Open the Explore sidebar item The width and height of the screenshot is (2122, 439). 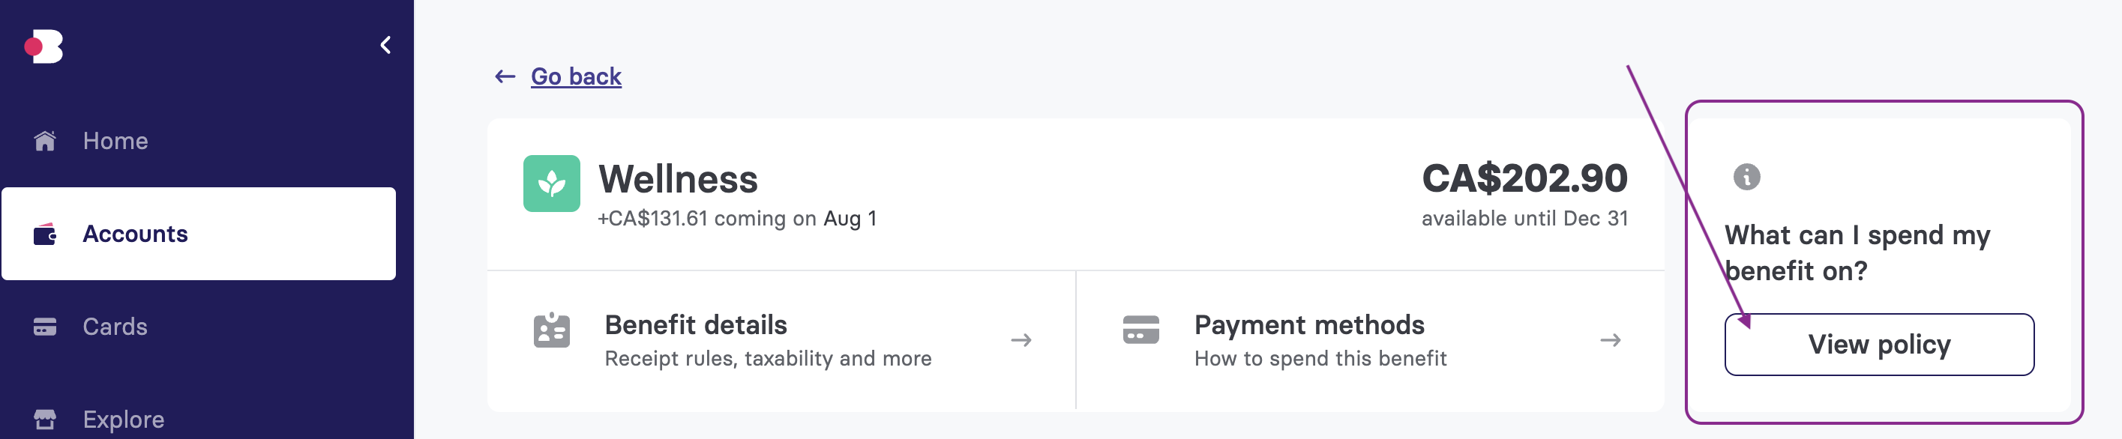click(x=199, y=420)
